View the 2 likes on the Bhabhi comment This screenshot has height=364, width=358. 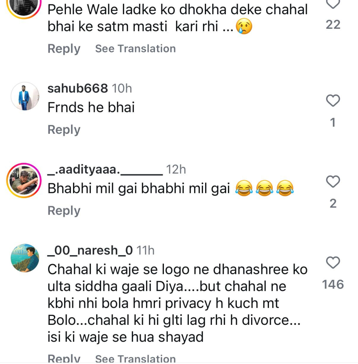click(333, 204)
